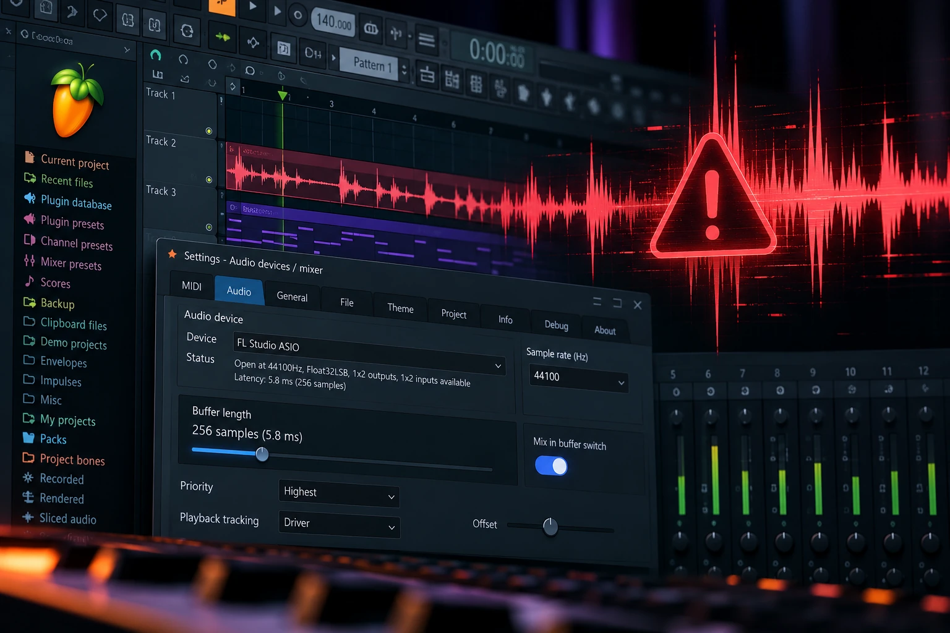Open the Debug settings tab
950x633 pixels.
point(556,325)
